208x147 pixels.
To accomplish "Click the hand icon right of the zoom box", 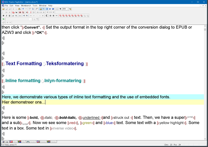I will 70,9.
